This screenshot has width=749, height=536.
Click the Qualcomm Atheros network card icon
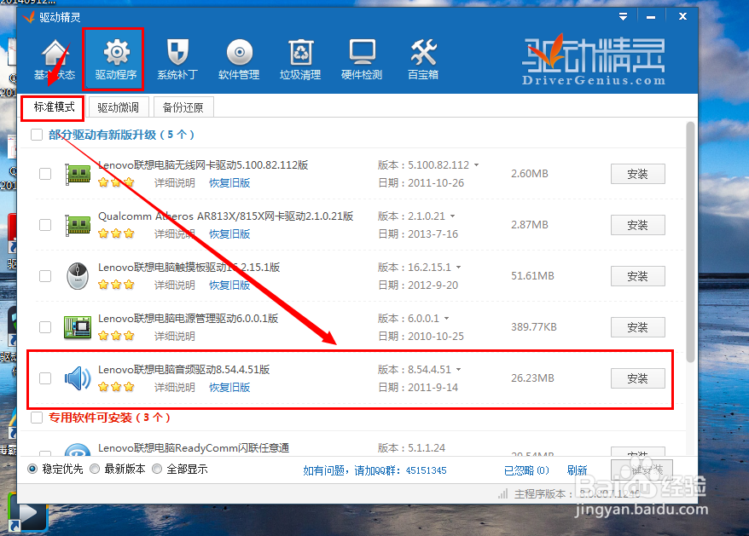78,225
